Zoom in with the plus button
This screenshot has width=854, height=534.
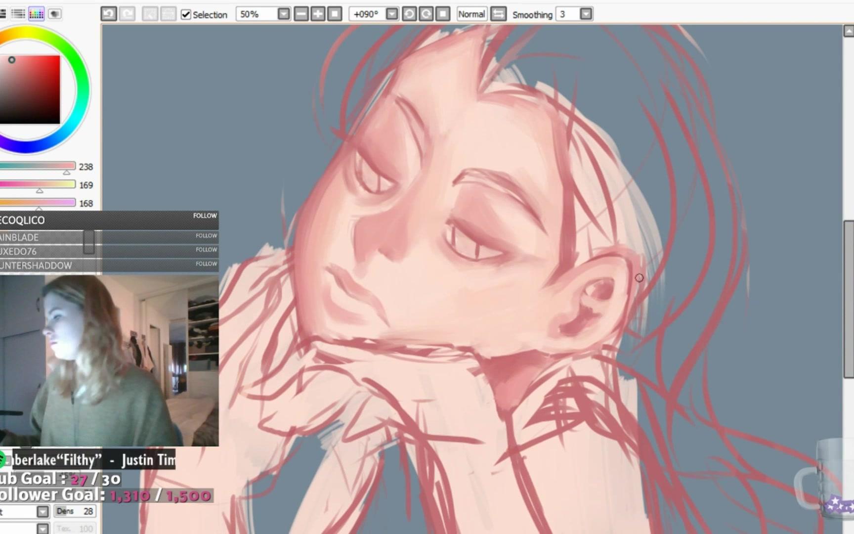click(x=318, y=14)
